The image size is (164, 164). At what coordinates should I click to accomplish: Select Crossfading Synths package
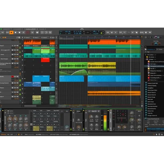pos(155,78)
